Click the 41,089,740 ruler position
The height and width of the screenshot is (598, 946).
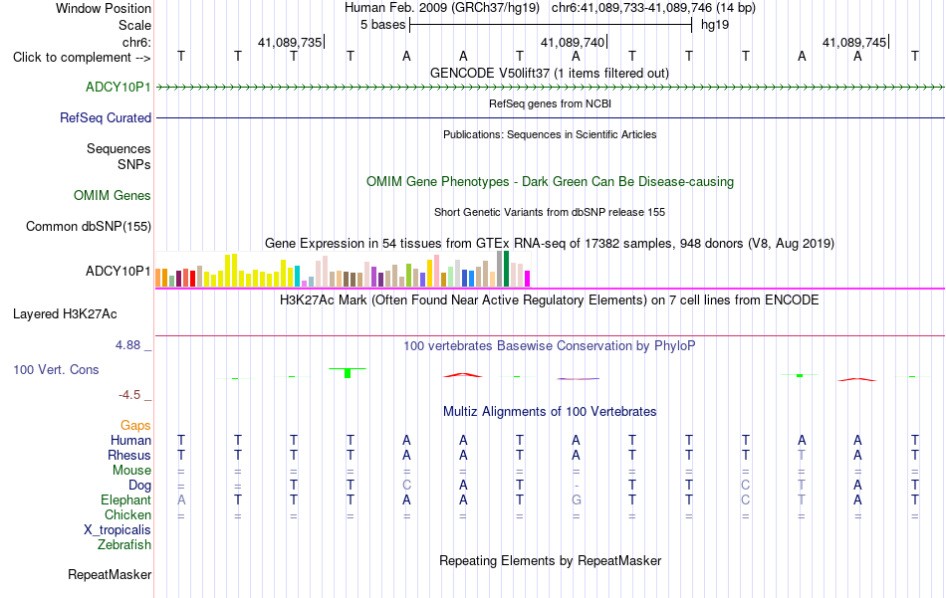click(573, 42)
